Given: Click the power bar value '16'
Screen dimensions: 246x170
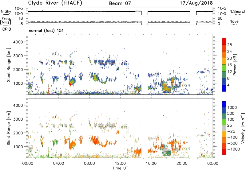Looking at the screenshot, I should [x=229, y=65].
